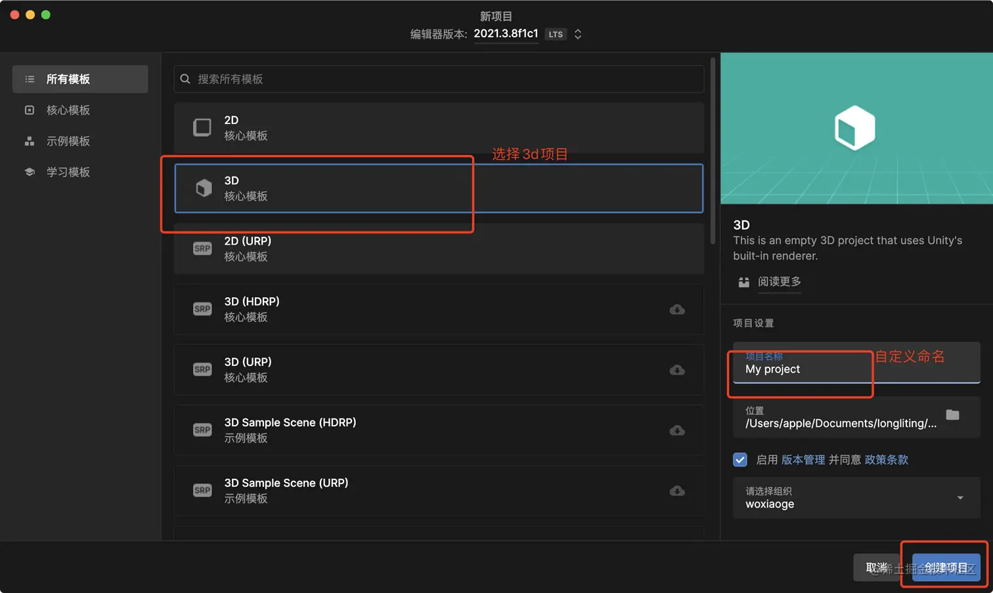Download the 3D Sample Scene (URP) template
Viewport: 993px width, 593px height.
(677, 491)
